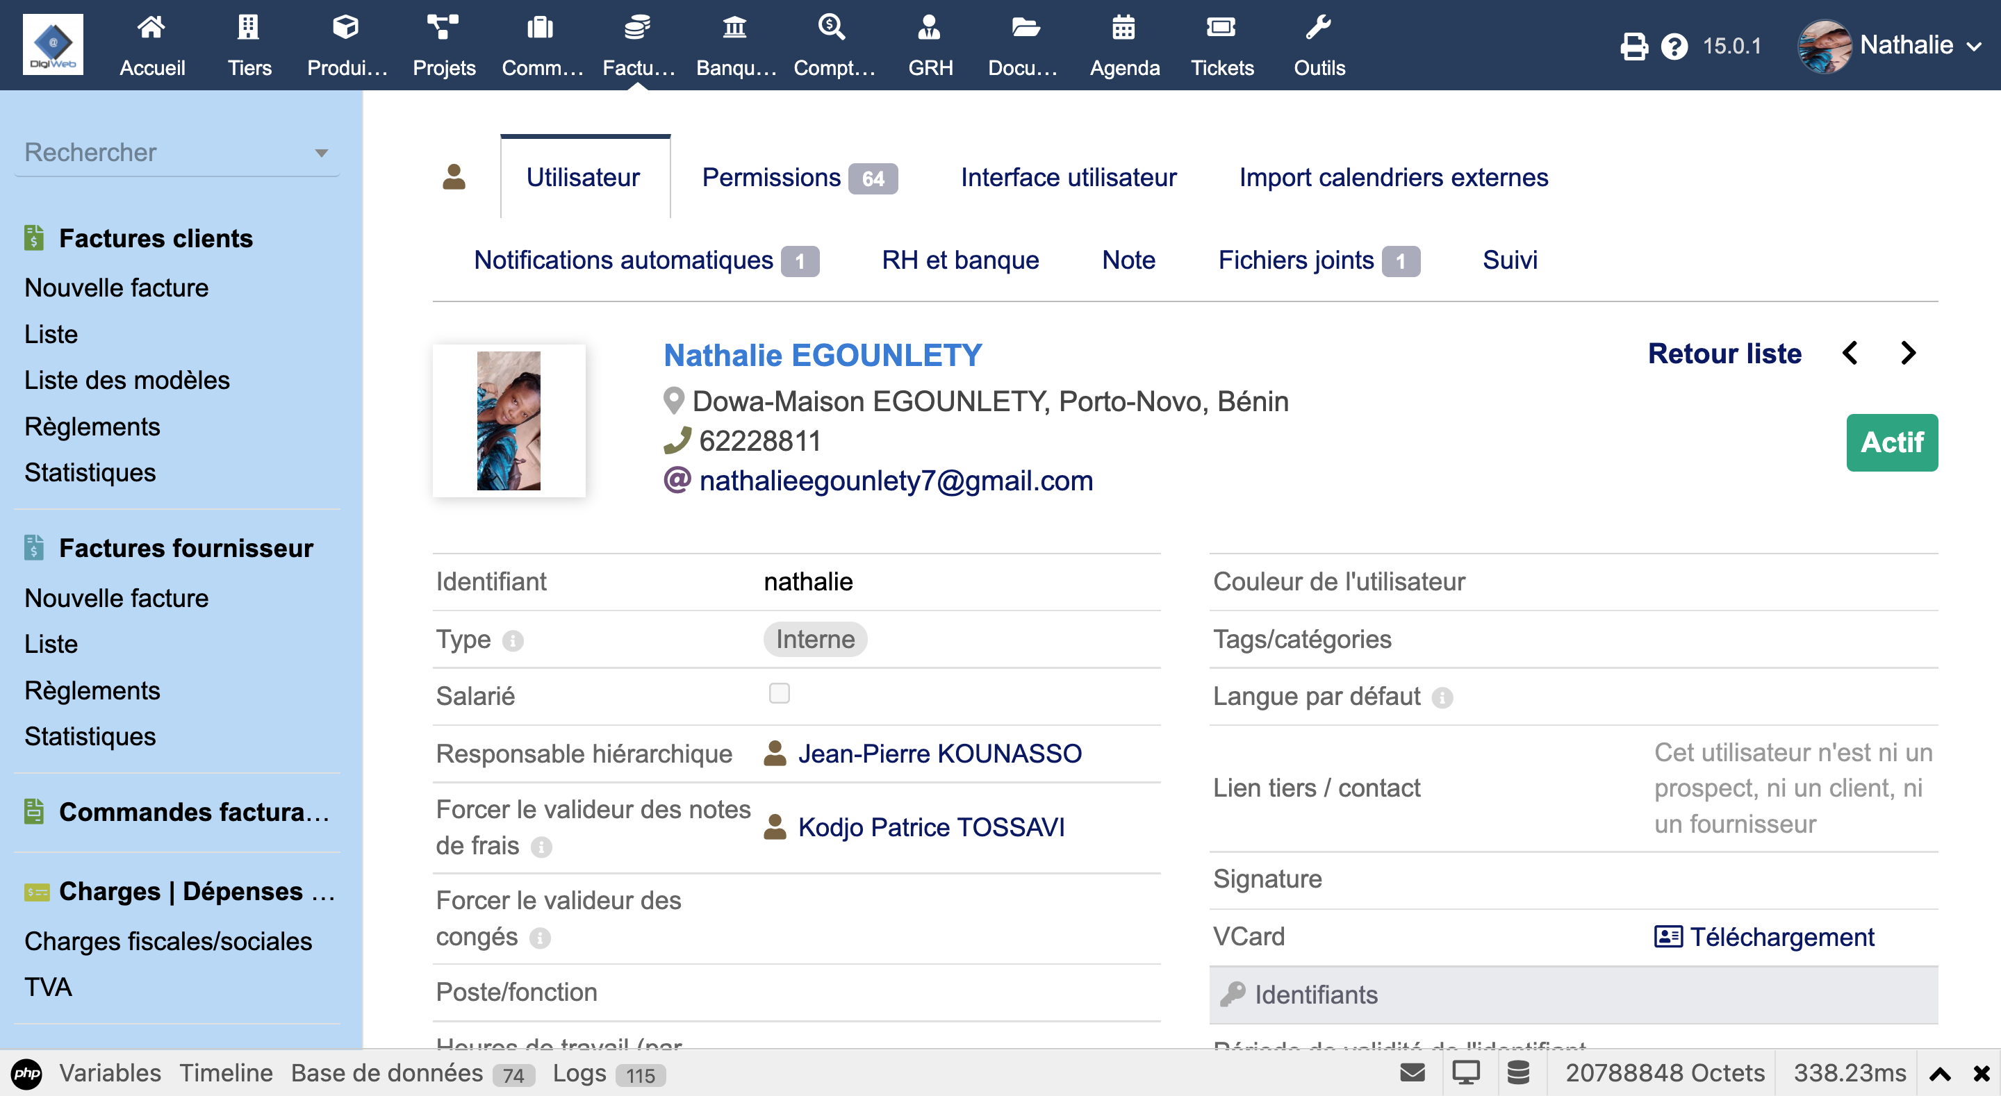Open Jean-Pierre KOUNASSO user link
Screen dimensions: 2001x1096
click(939, 754)
